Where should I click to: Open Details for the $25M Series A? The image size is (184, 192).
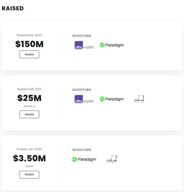tap(29, 114)
